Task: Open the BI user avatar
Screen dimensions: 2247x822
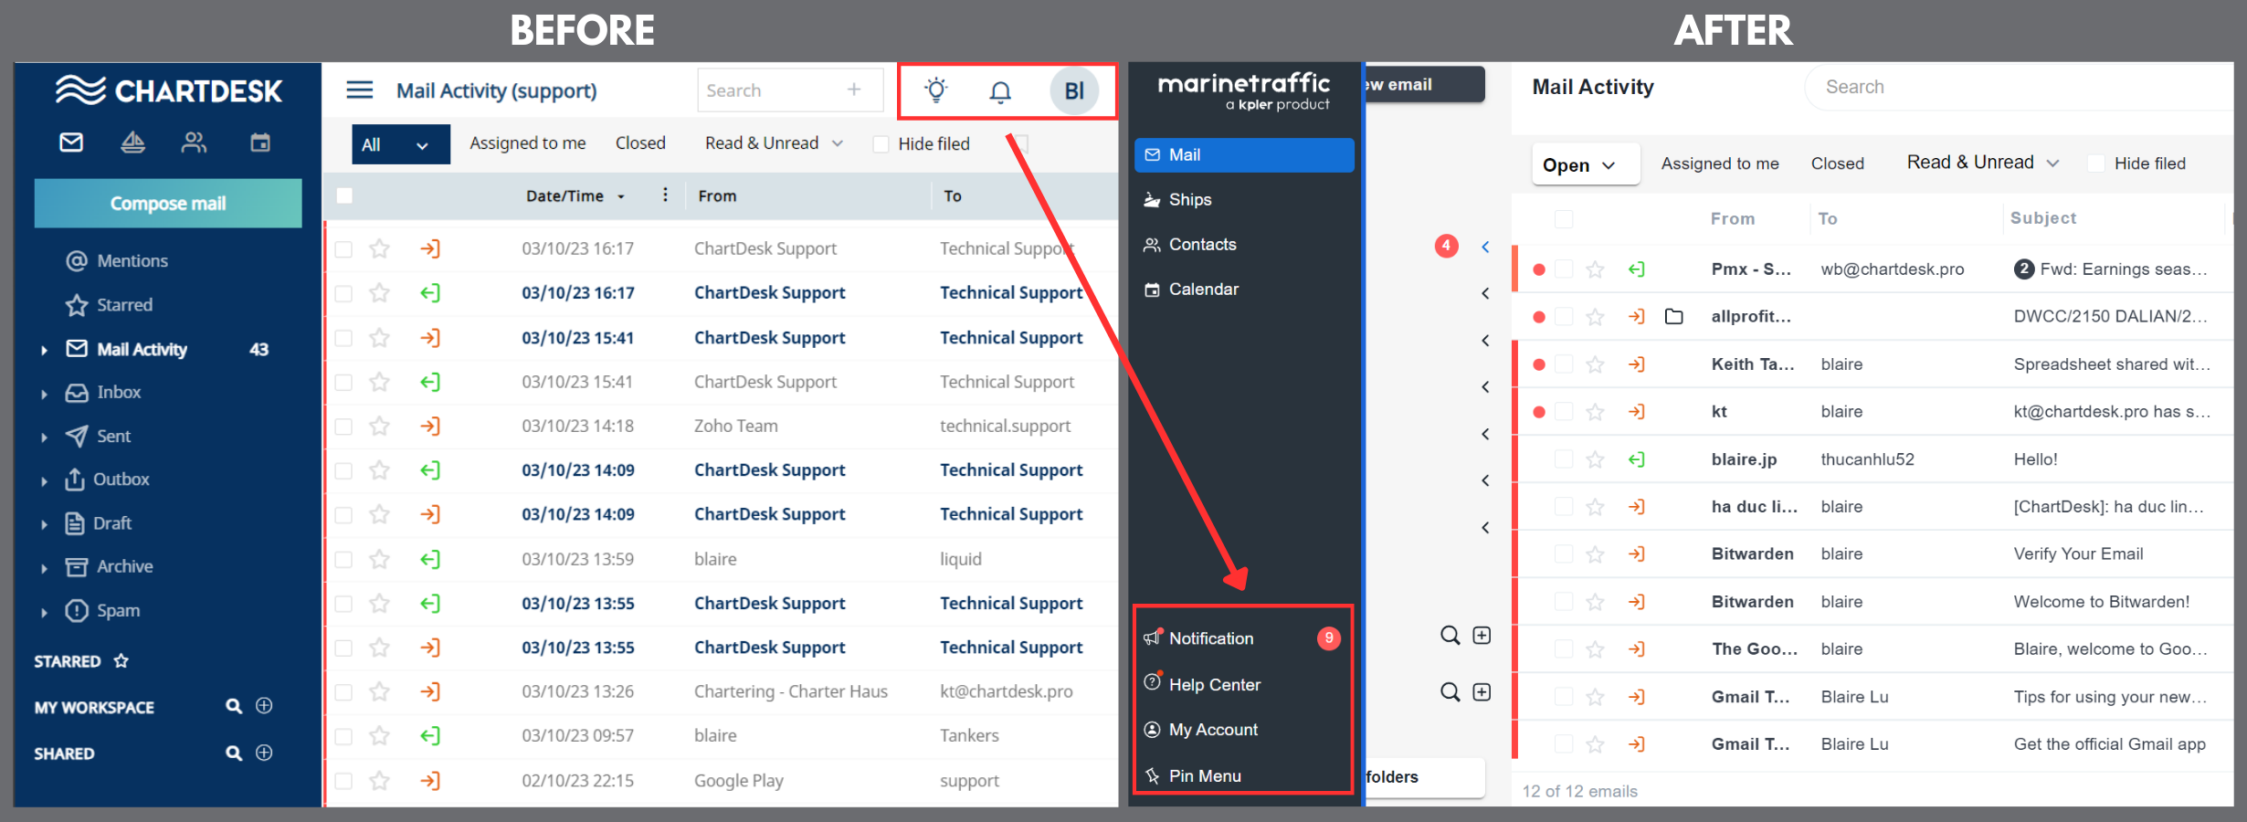Action: (x=1074, y=90)
